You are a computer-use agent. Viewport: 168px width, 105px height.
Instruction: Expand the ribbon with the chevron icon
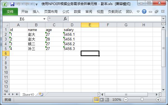138,11
